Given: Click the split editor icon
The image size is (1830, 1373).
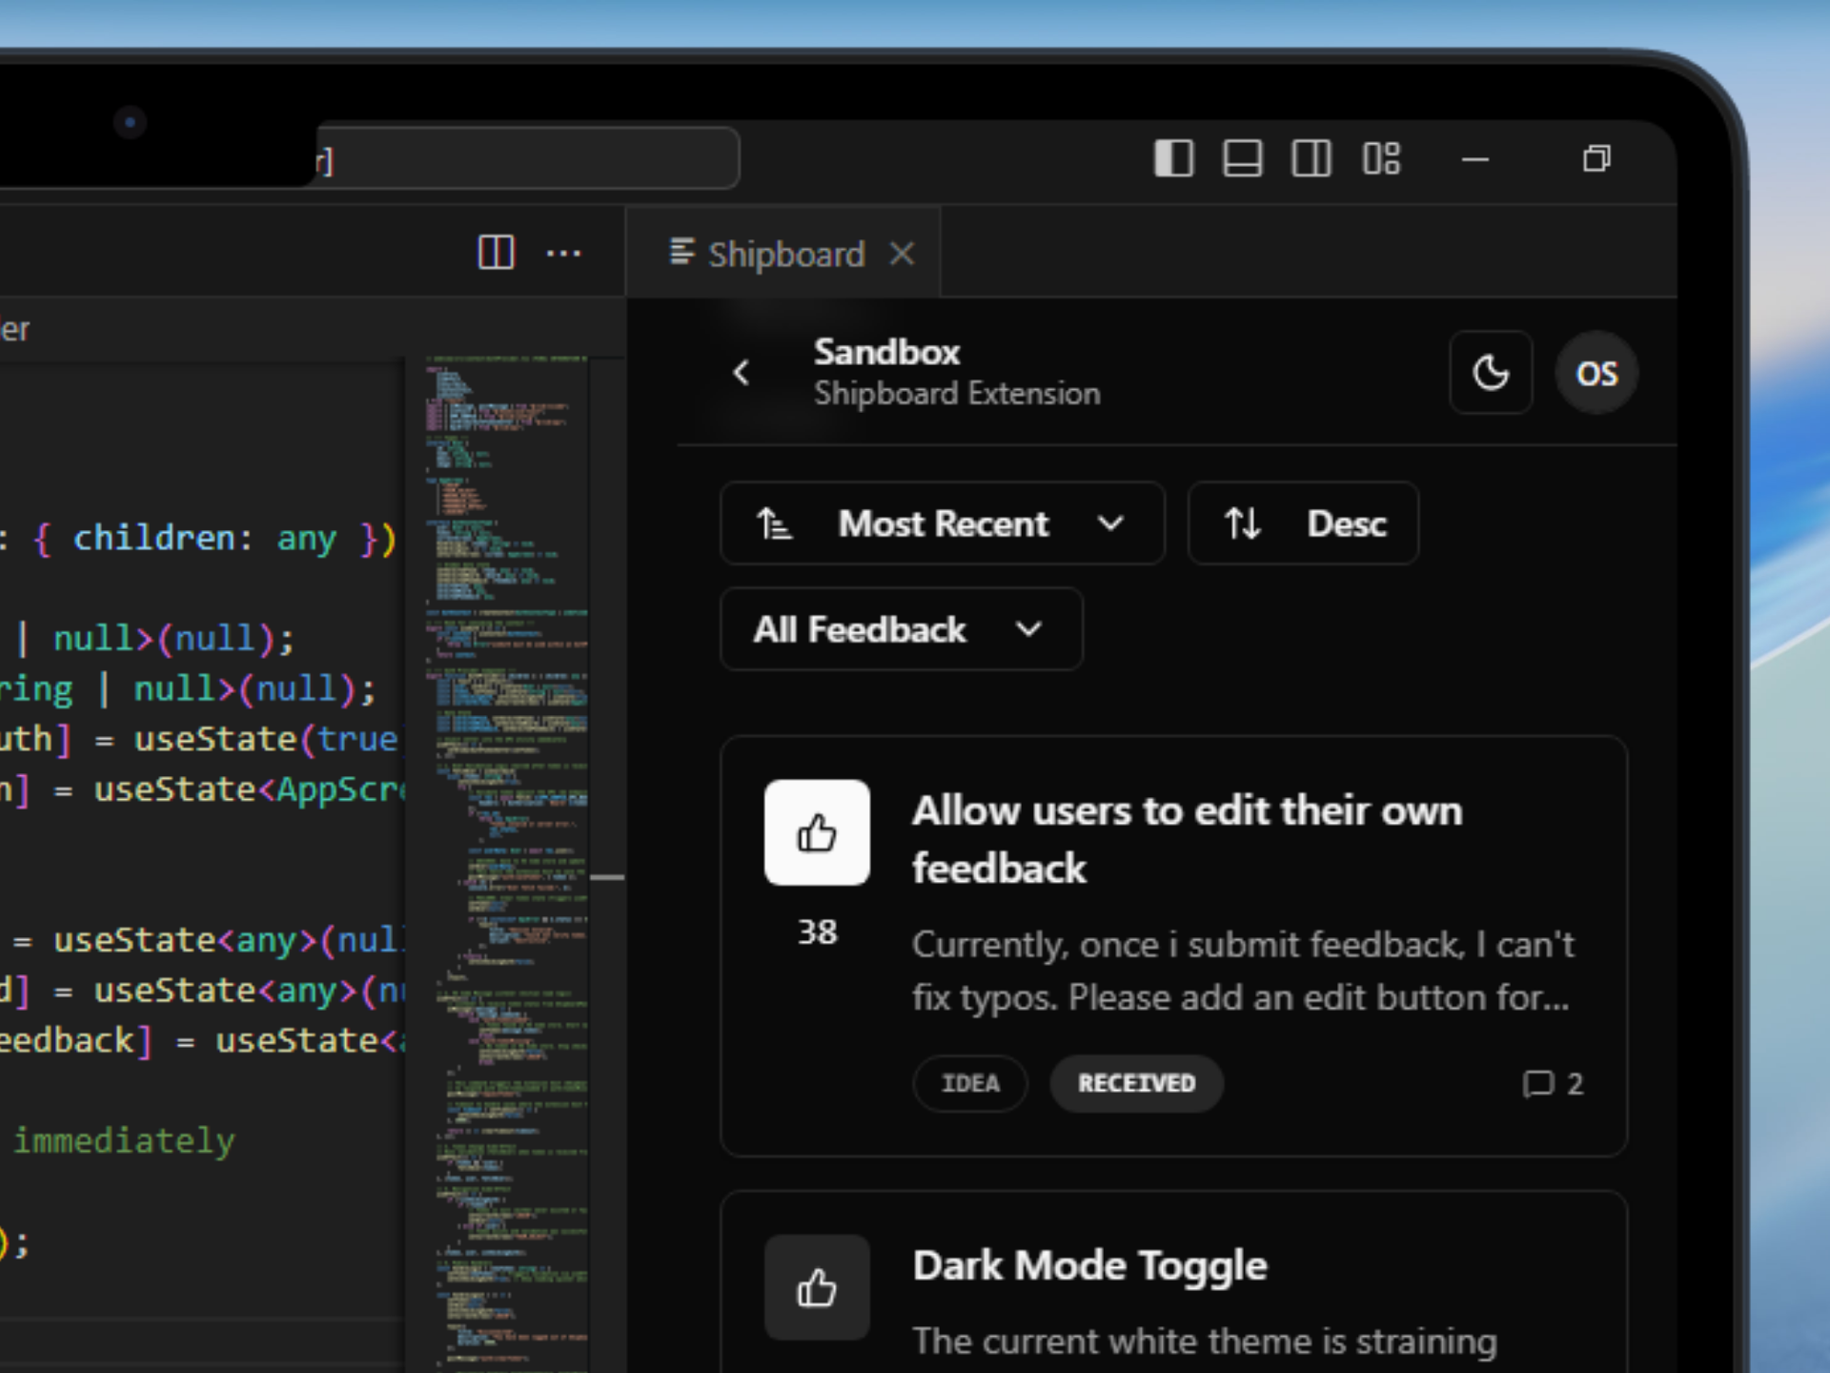Looking at the screenshot, I should click(x=496, y=253).
